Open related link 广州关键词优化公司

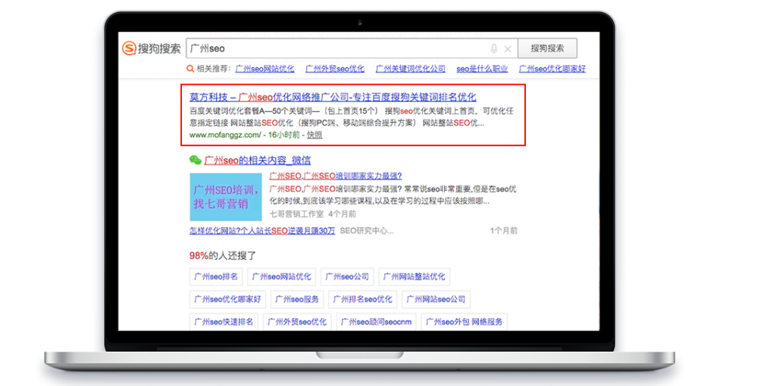(x=410, y=69)
